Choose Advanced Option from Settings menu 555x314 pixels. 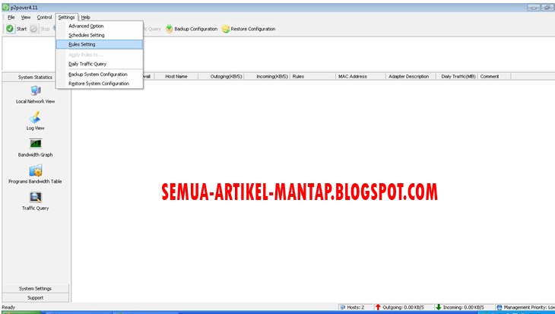(100, 26)
